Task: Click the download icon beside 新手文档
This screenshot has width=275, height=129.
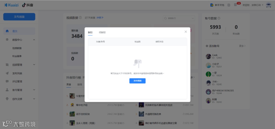Action: pos(229,5)
